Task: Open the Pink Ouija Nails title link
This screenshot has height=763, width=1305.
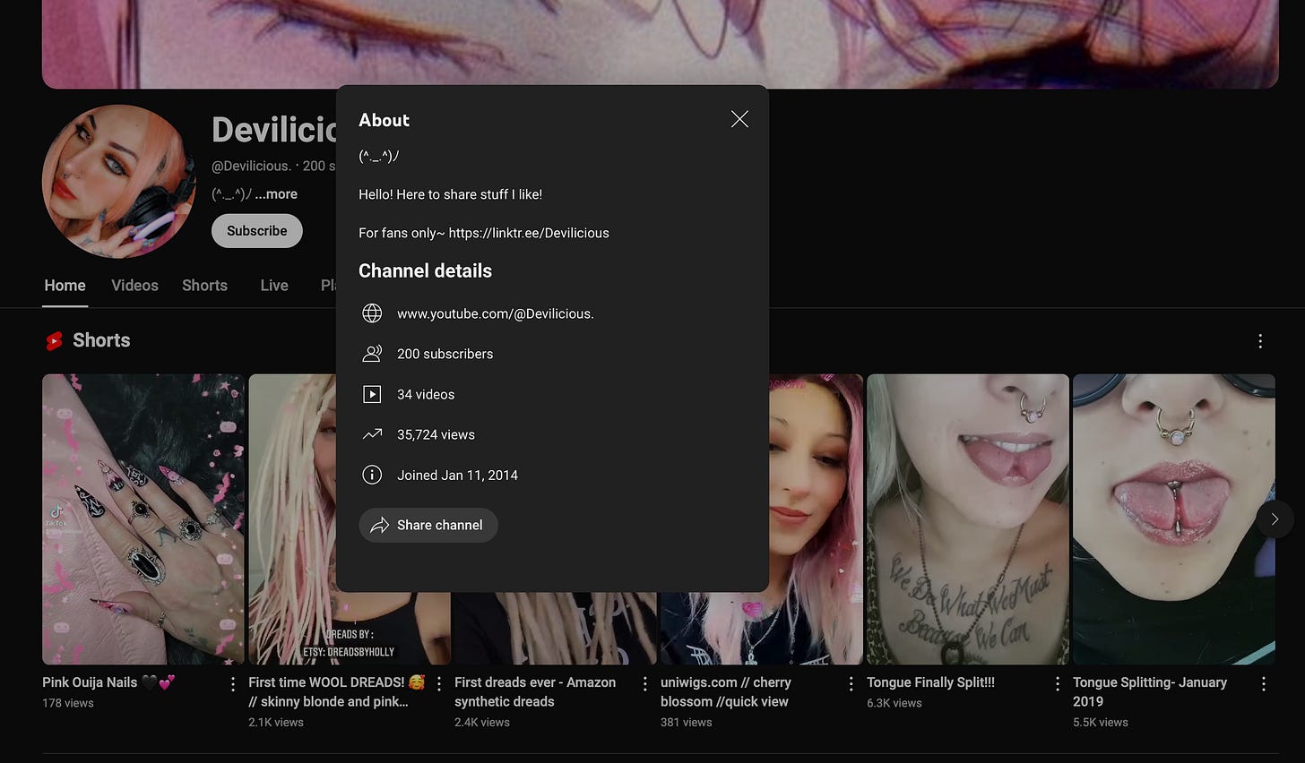Action: (x=109, y=682)
